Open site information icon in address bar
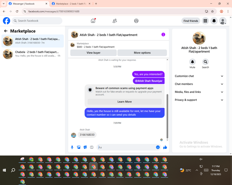Screen dimensions: 232x185 25,12
